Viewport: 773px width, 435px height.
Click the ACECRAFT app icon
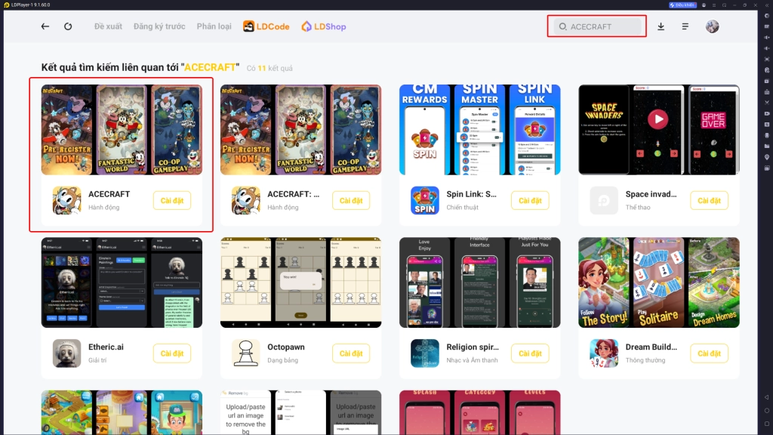tap(66, 200)
